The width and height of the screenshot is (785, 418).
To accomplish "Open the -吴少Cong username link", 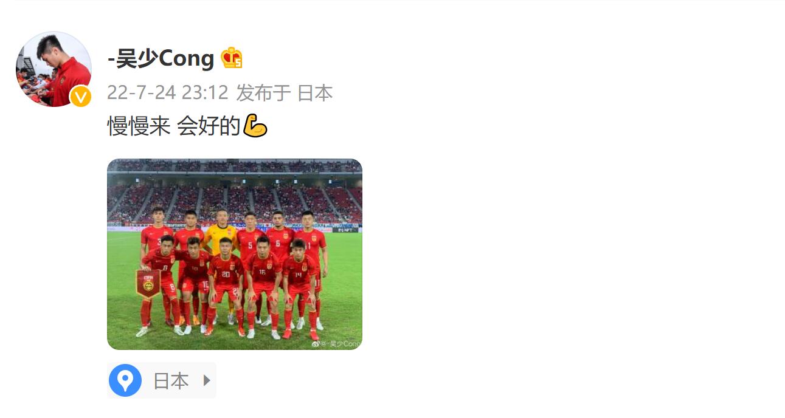I will [161, 58].
